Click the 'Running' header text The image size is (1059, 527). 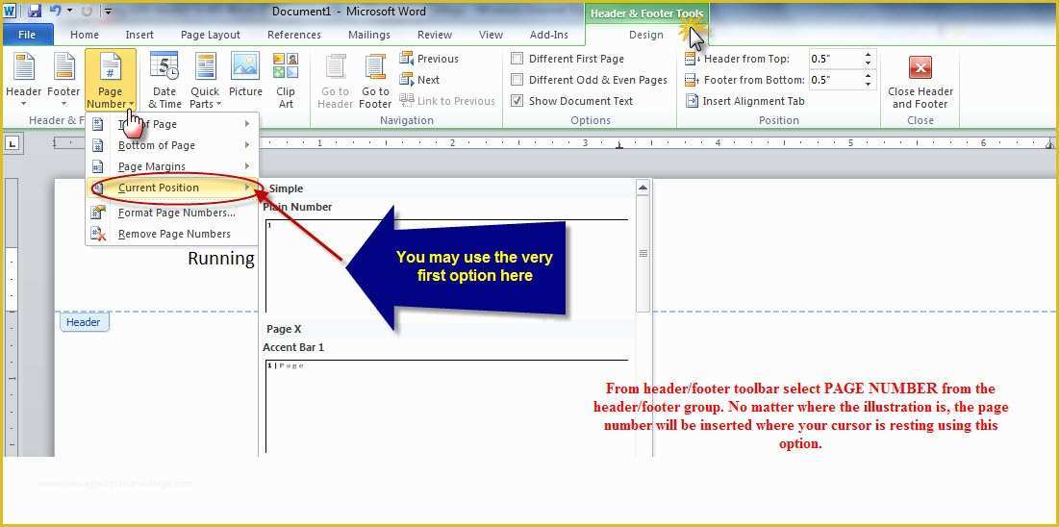click(x=221, y=259)
